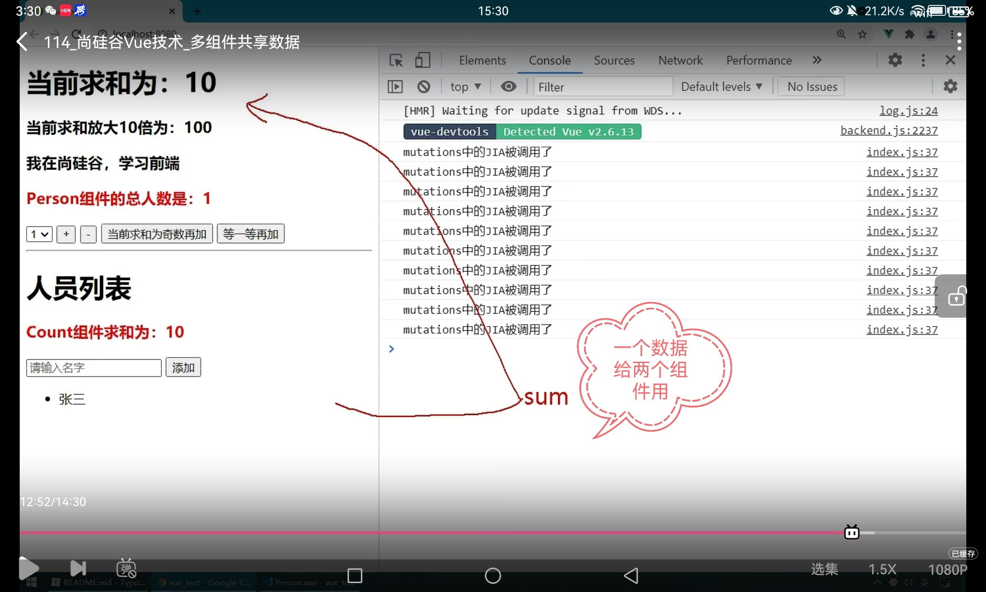Viewport: 986px width, 592px height.
Task: Open the backend.js:2237 source link
Action: [888, 131]
